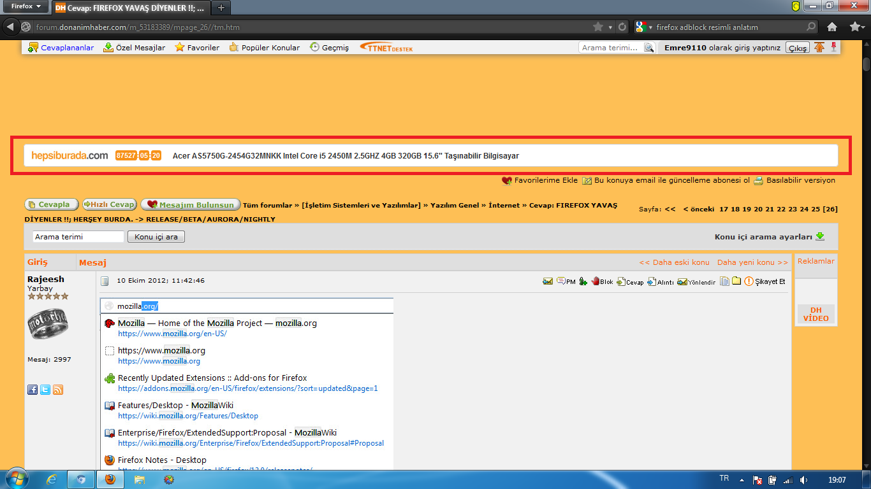Click Şikayet Et report icon
Viewport: 871px width, 489px height.
(x=765, y=281)
